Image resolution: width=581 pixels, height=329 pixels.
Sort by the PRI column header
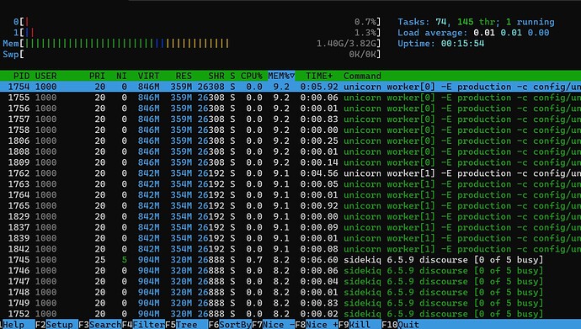coord(97,76)
